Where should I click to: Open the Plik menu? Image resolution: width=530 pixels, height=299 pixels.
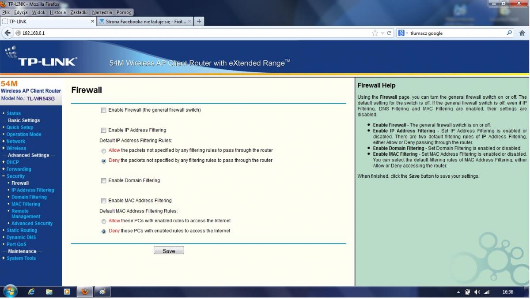tap(6, 12)
